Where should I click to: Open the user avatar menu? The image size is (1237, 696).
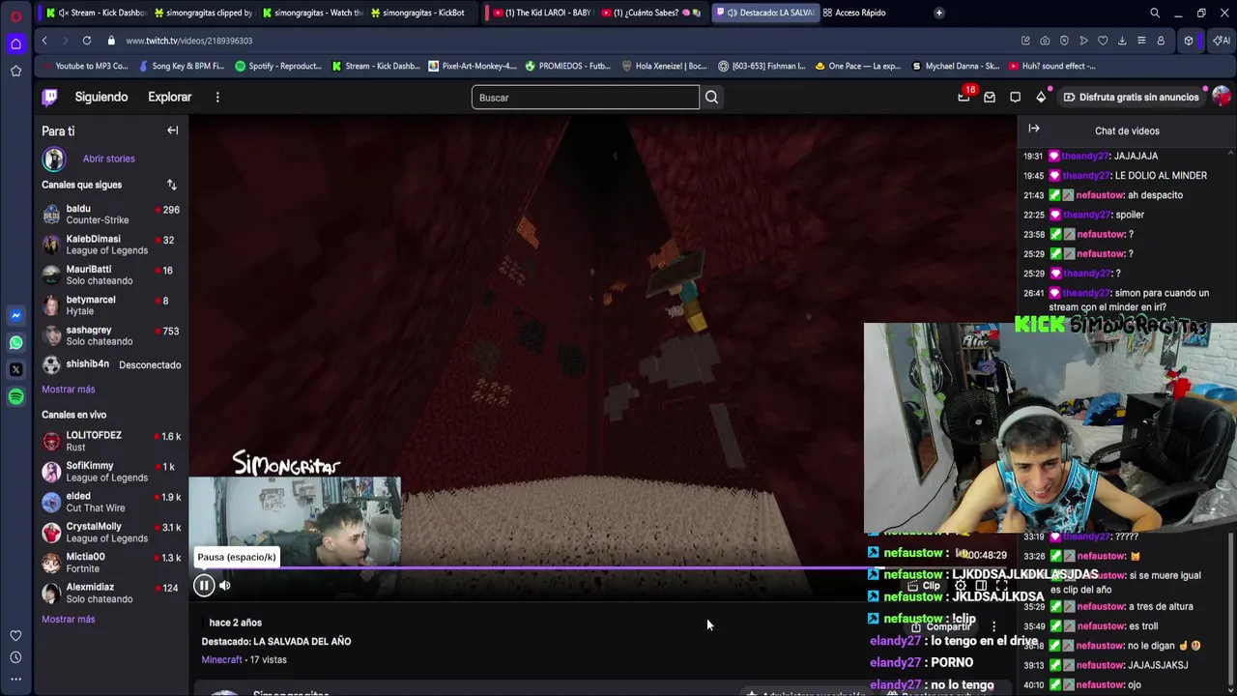point(1222,97)
